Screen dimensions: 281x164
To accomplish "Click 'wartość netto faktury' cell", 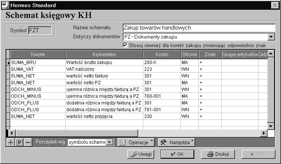I will pyautogui.click(x=104, y=76).
